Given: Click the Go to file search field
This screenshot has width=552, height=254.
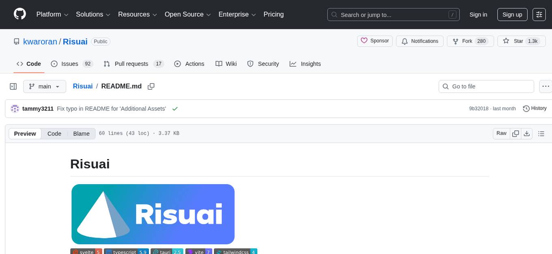Looking at the screenshot, I should [x=486, y=86].
